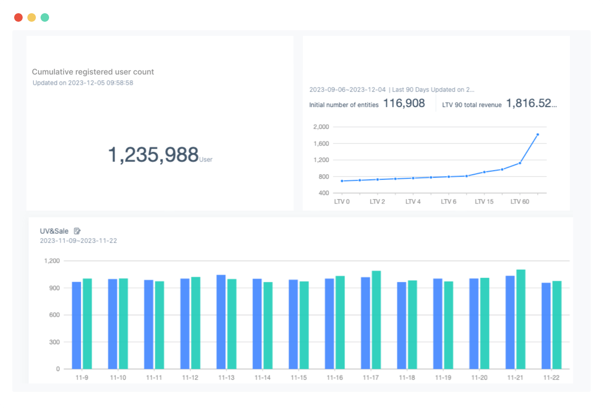Click the date range 2023-11-09~2023-11-22

coord(78,240)
